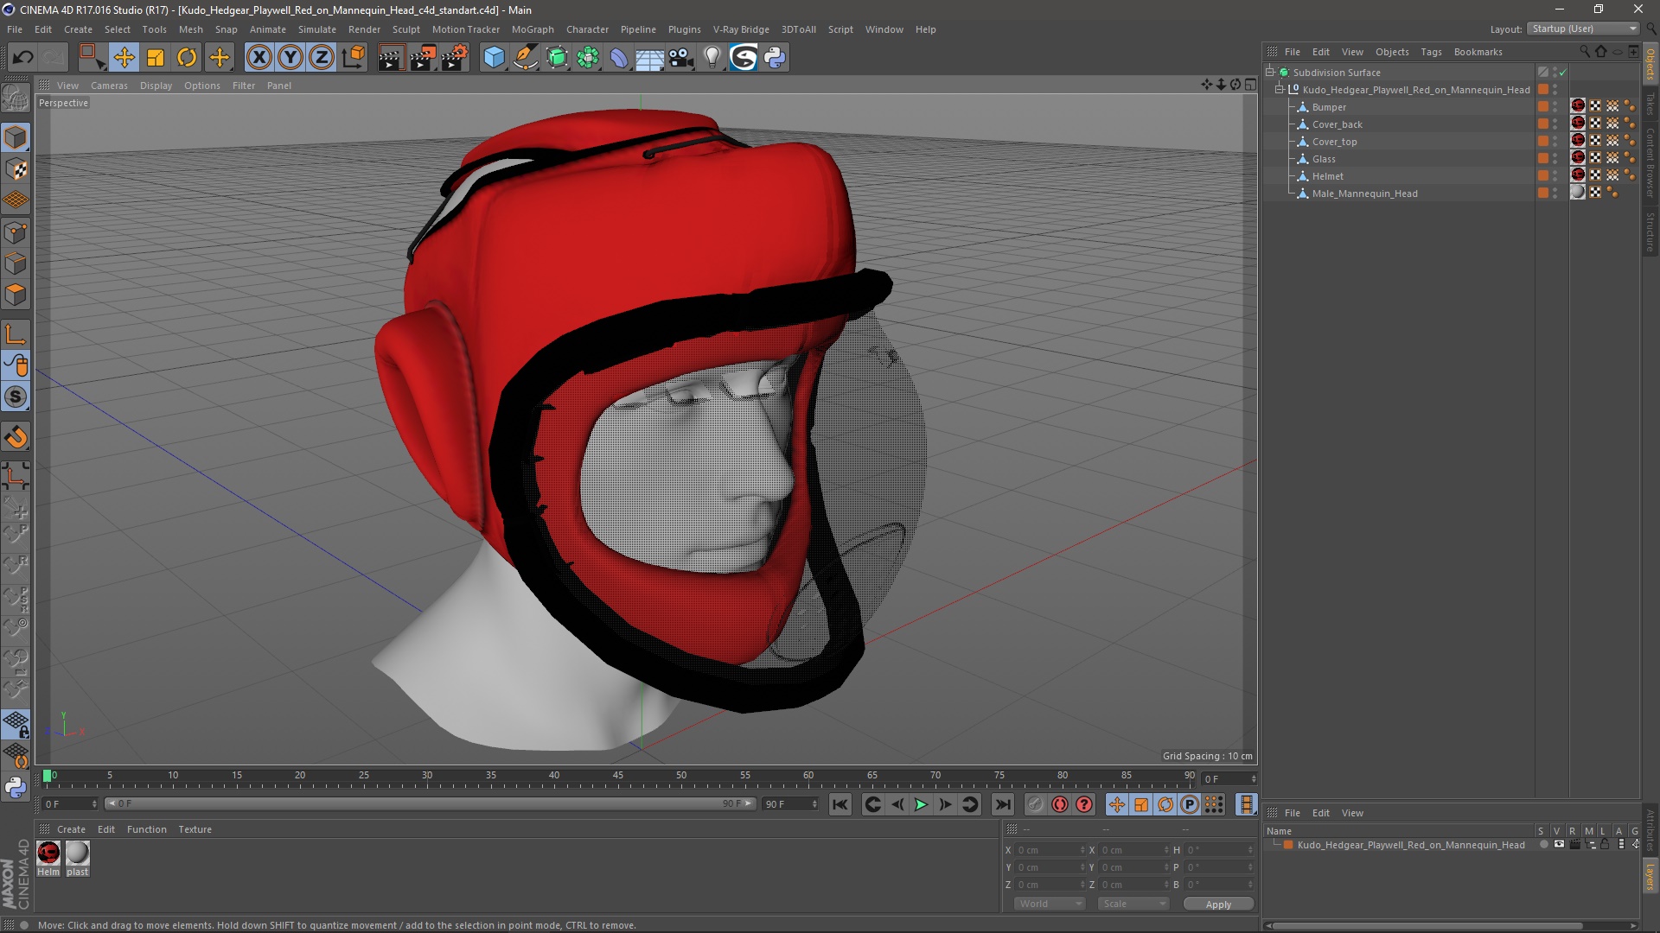Open the Layout dropdown Startup (User)
Viewport: 1660px width, 933px height.
[1583, 29]
